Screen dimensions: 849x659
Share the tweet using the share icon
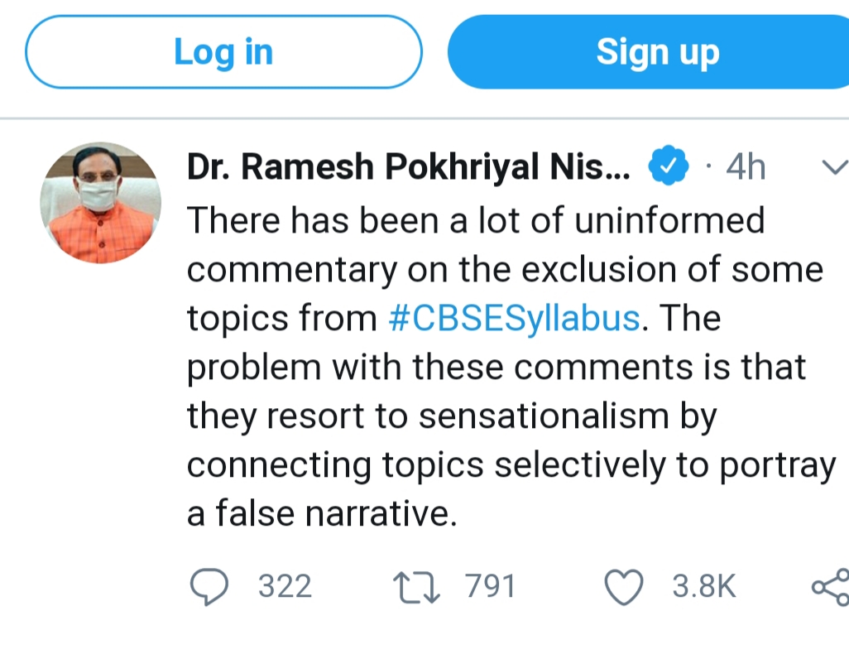pyautogui.click(x=830, y=587)
